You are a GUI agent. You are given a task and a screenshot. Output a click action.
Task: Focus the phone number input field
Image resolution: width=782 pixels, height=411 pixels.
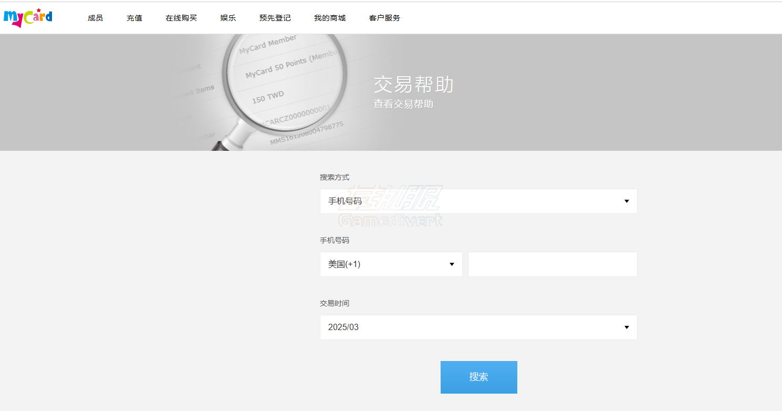tap(552, 264)
